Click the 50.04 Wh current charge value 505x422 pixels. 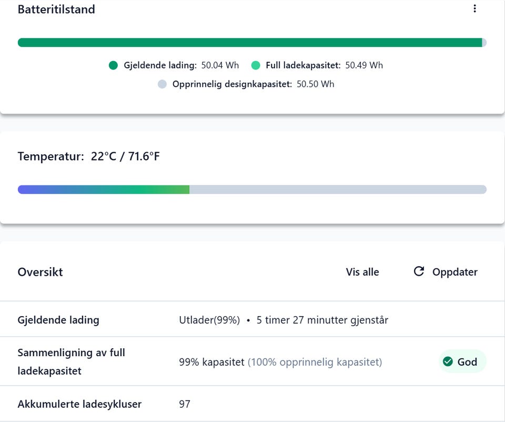pyautogui.click(x=220, y=65)
